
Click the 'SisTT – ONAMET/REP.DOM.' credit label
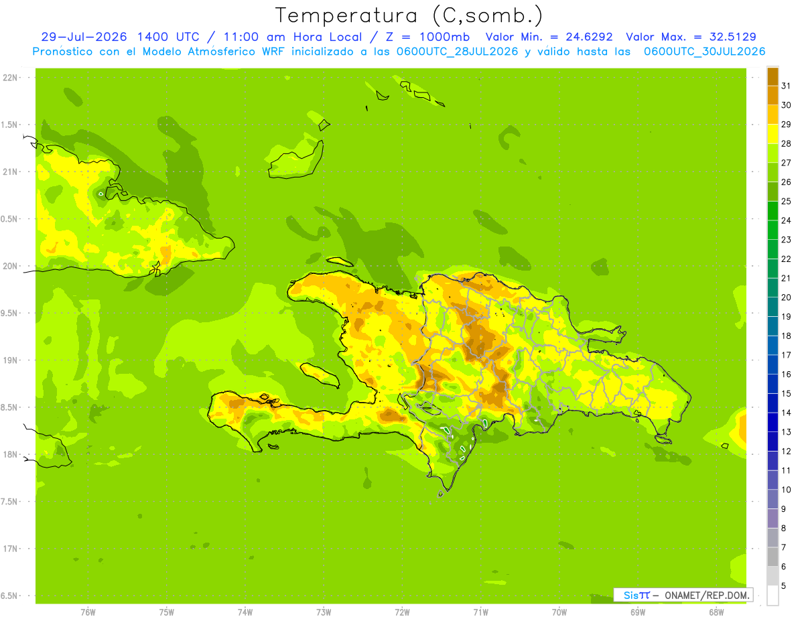683,595
